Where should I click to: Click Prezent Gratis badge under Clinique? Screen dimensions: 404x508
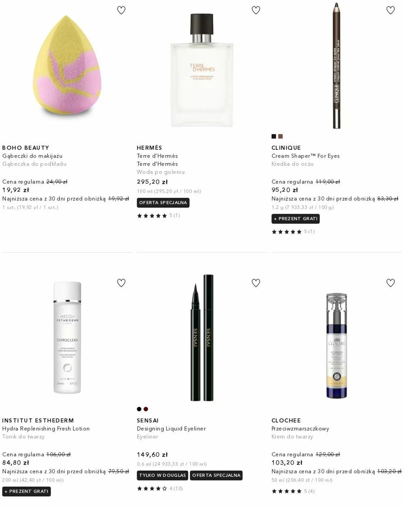[296, 219]
